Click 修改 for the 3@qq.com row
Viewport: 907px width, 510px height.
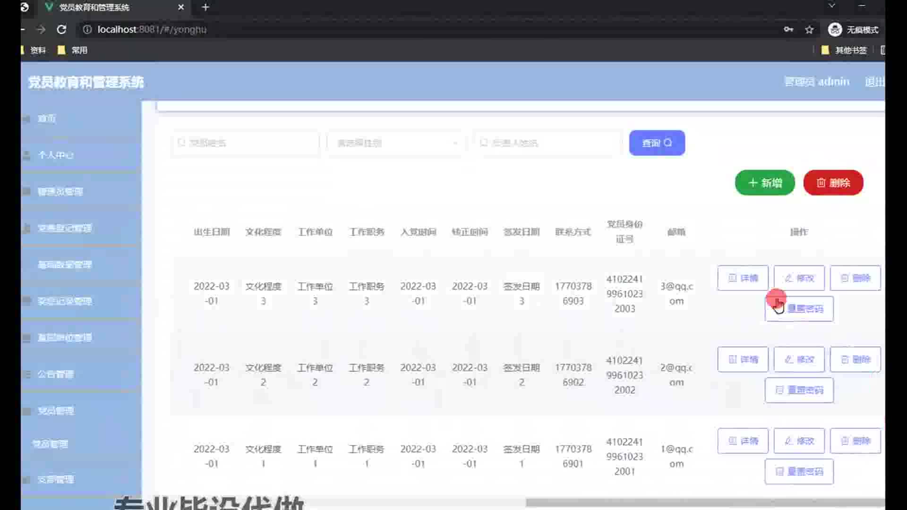[799, 278]
